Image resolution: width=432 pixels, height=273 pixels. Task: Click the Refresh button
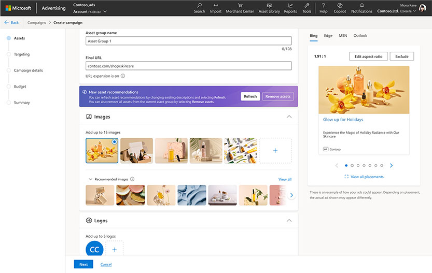click(250, 96)
